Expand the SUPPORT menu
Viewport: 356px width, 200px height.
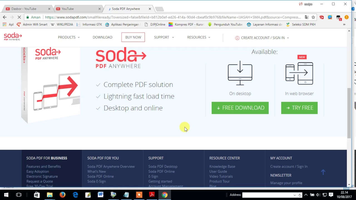(x=164, y=37)
